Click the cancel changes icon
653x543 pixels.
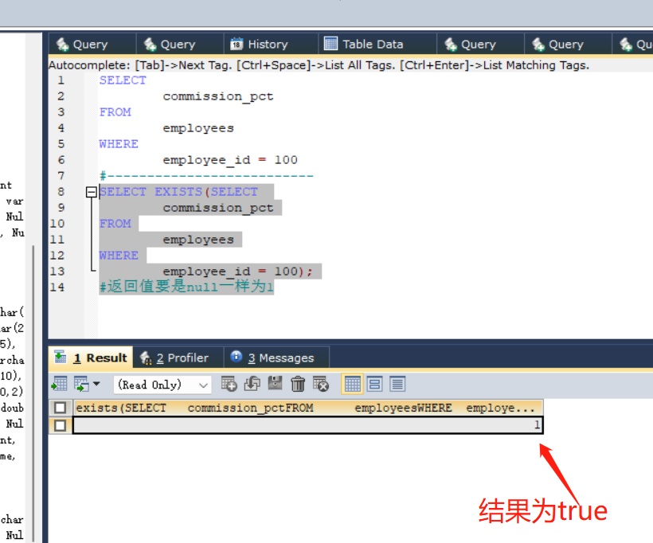pos(321,384)
